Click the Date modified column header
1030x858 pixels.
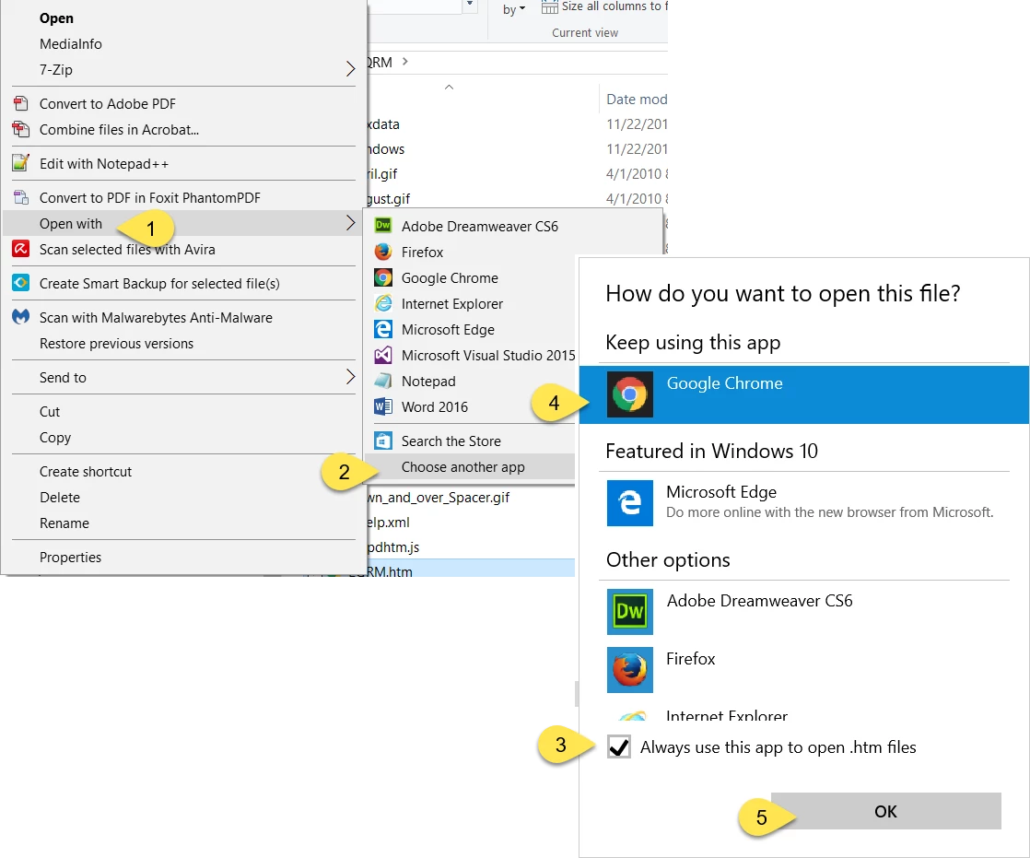[x=637, y=100]
